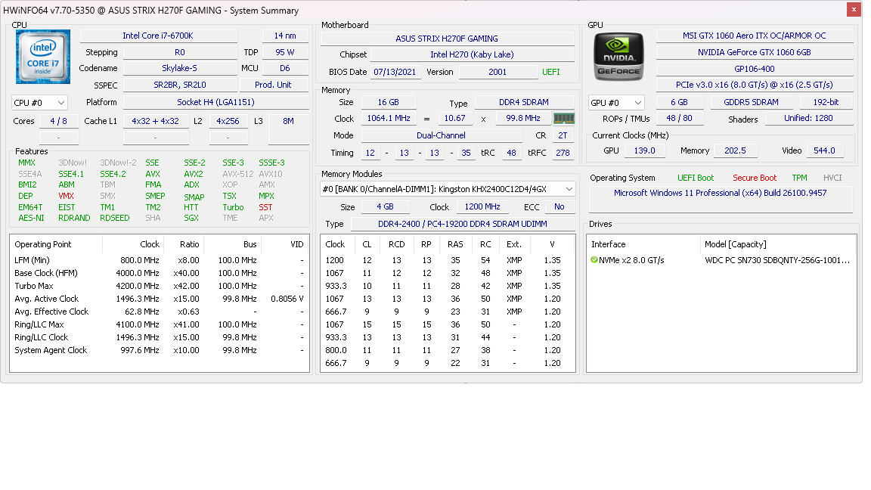This screenshot has height=490, width=871.
Task: Click the NVIDIA GeForce logo
Action: (618, 57)
